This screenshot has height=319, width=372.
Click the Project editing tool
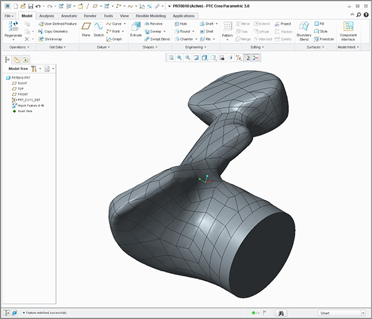(x=283, y=24)
